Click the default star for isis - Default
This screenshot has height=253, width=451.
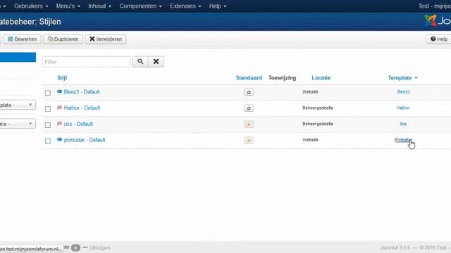click(249, 124)
